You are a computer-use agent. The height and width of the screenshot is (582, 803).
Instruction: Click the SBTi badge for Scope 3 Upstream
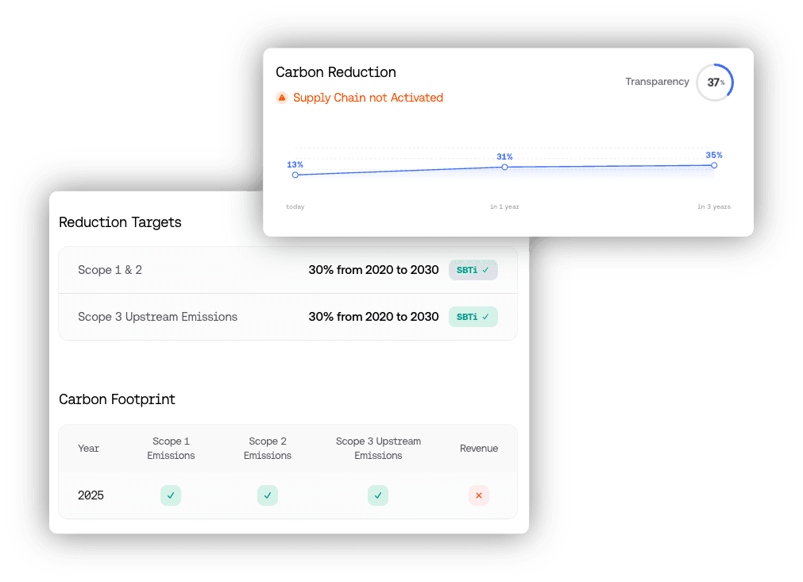tap(473, 317)
